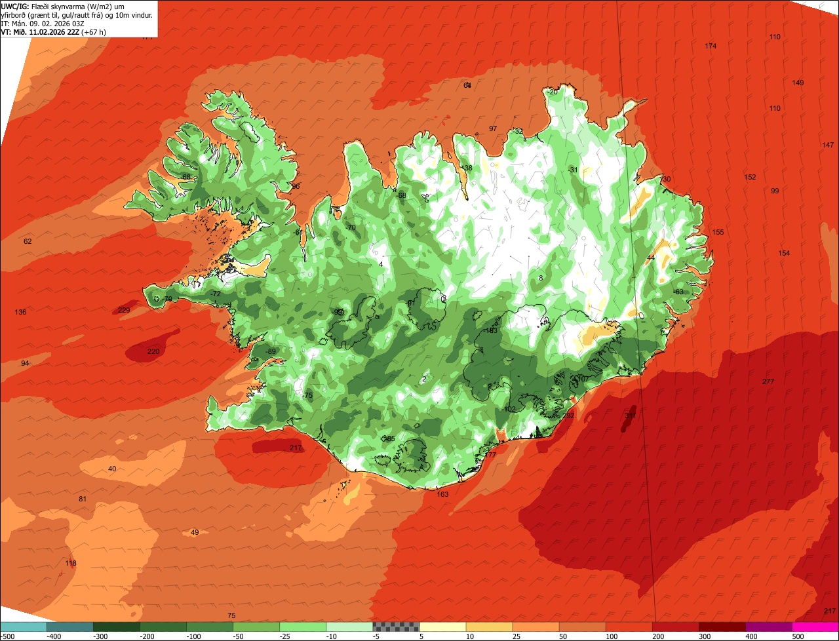Viewport: 839px width, 641px height.
Task: Select the purple 400 to 500 legend swatch
Action: (768, 627)
